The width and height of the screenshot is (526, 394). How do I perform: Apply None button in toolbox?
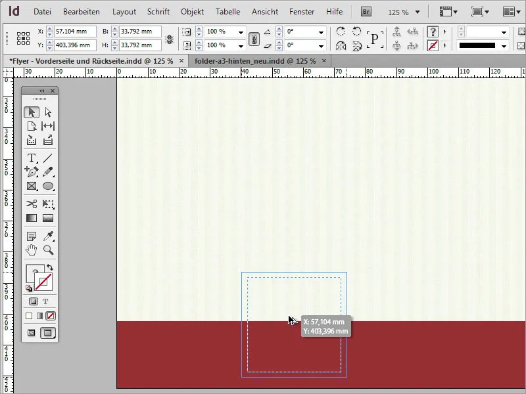pos(51,316)
